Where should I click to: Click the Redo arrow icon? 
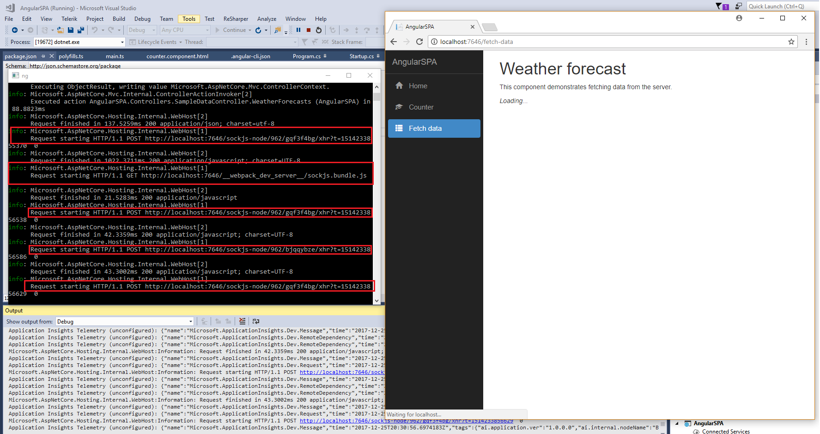111,30
